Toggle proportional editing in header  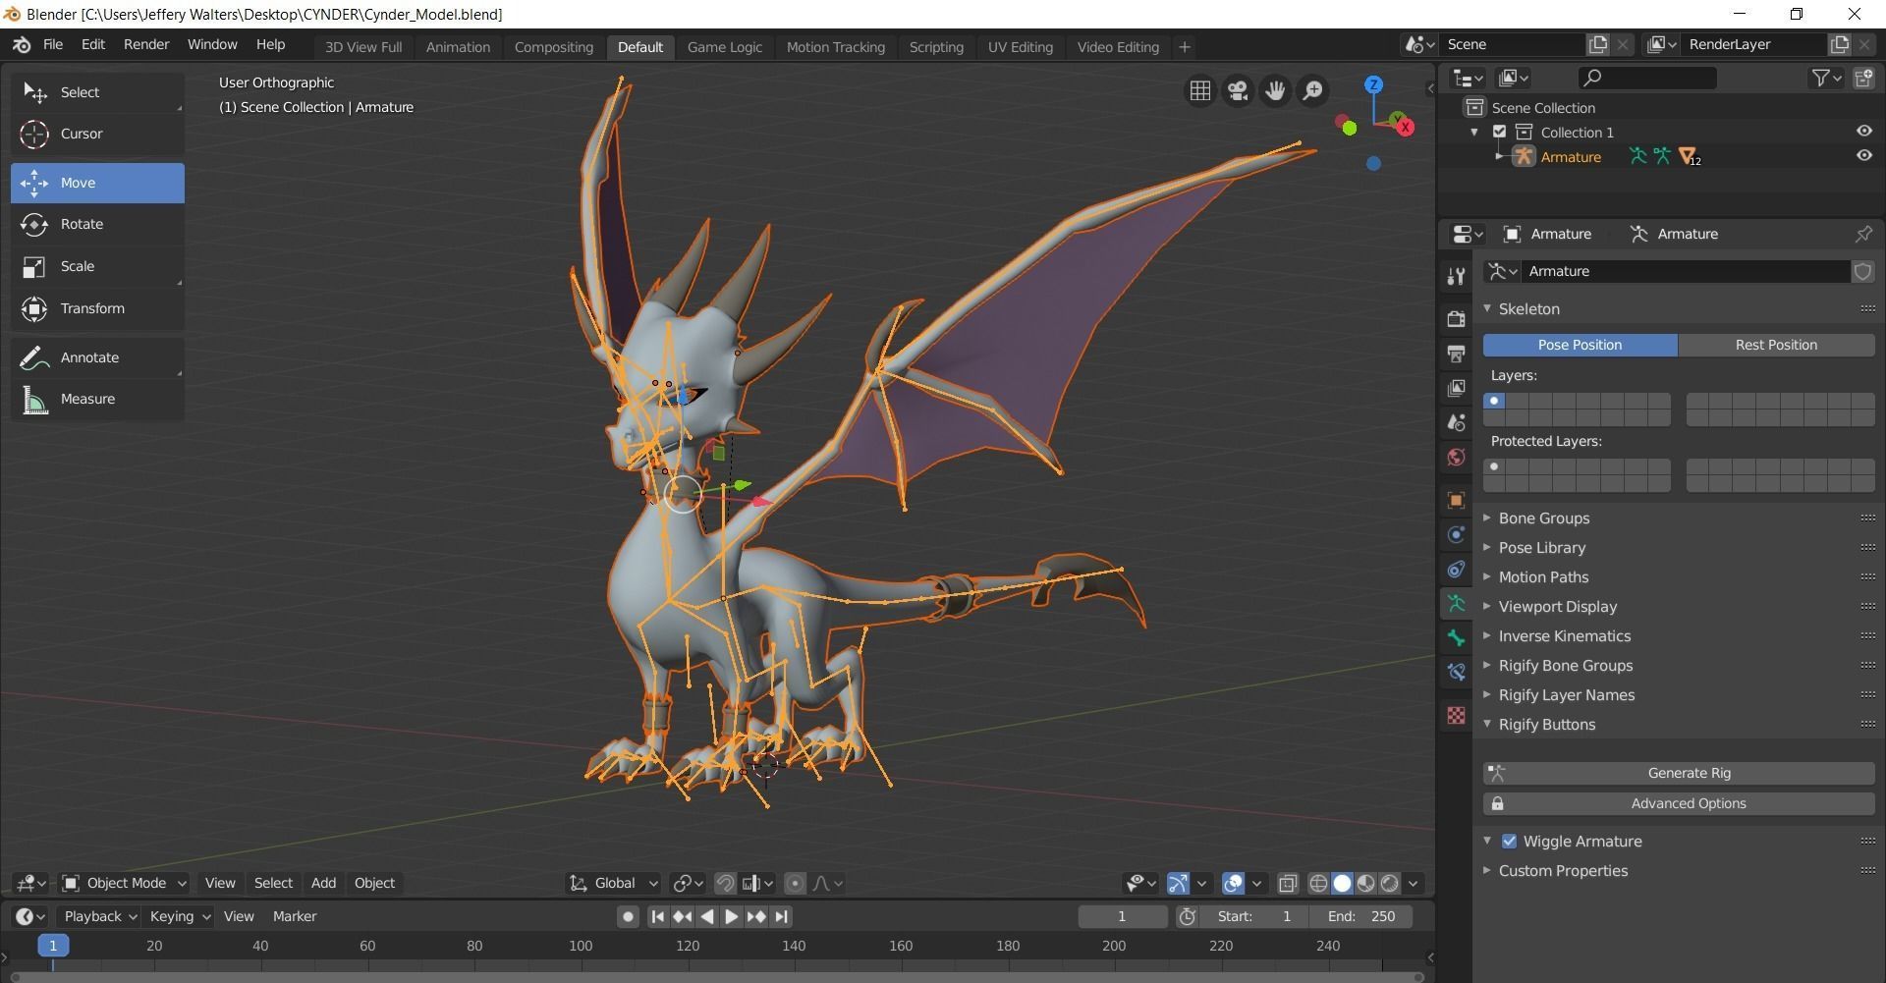click(x=795, y=883)
